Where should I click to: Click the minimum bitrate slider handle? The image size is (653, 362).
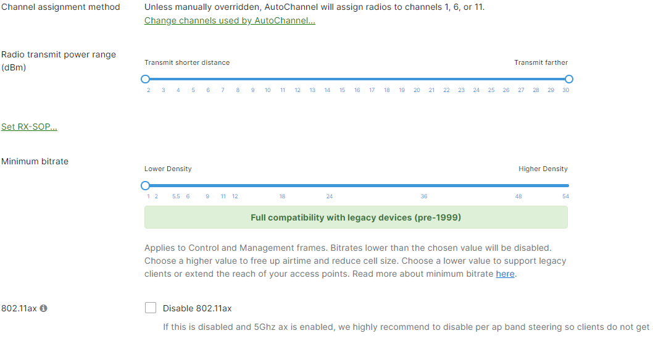tap(145, 185)
